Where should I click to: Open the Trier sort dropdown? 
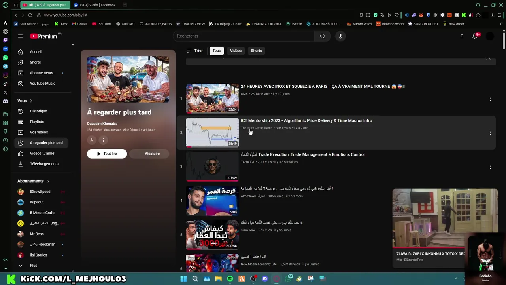pyautogui.click(x=194, y=51)
